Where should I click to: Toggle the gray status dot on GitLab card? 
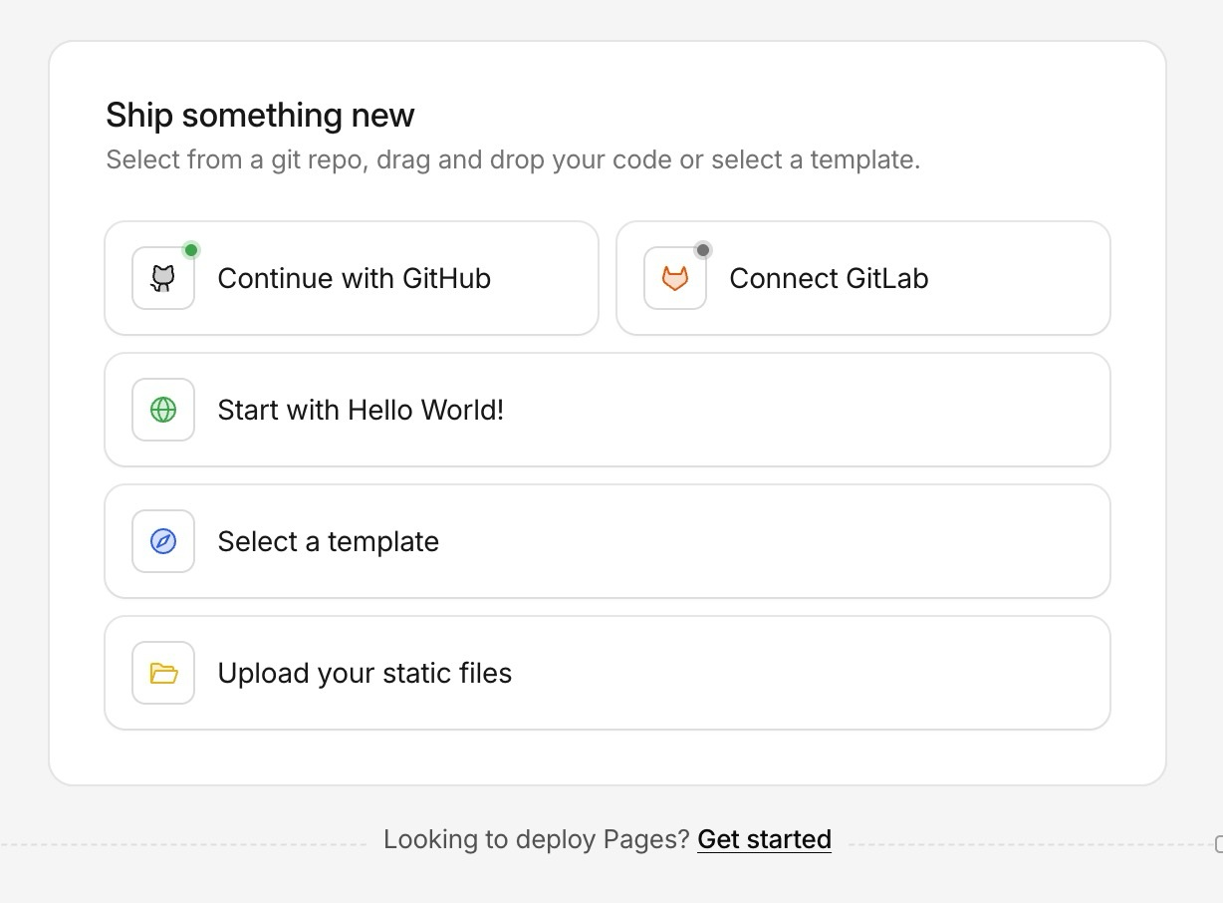[703, 250]
